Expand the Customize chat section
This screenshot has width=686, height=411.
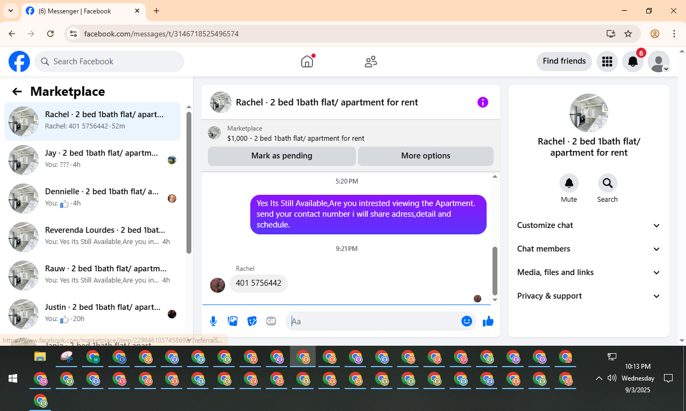[589, 225]
